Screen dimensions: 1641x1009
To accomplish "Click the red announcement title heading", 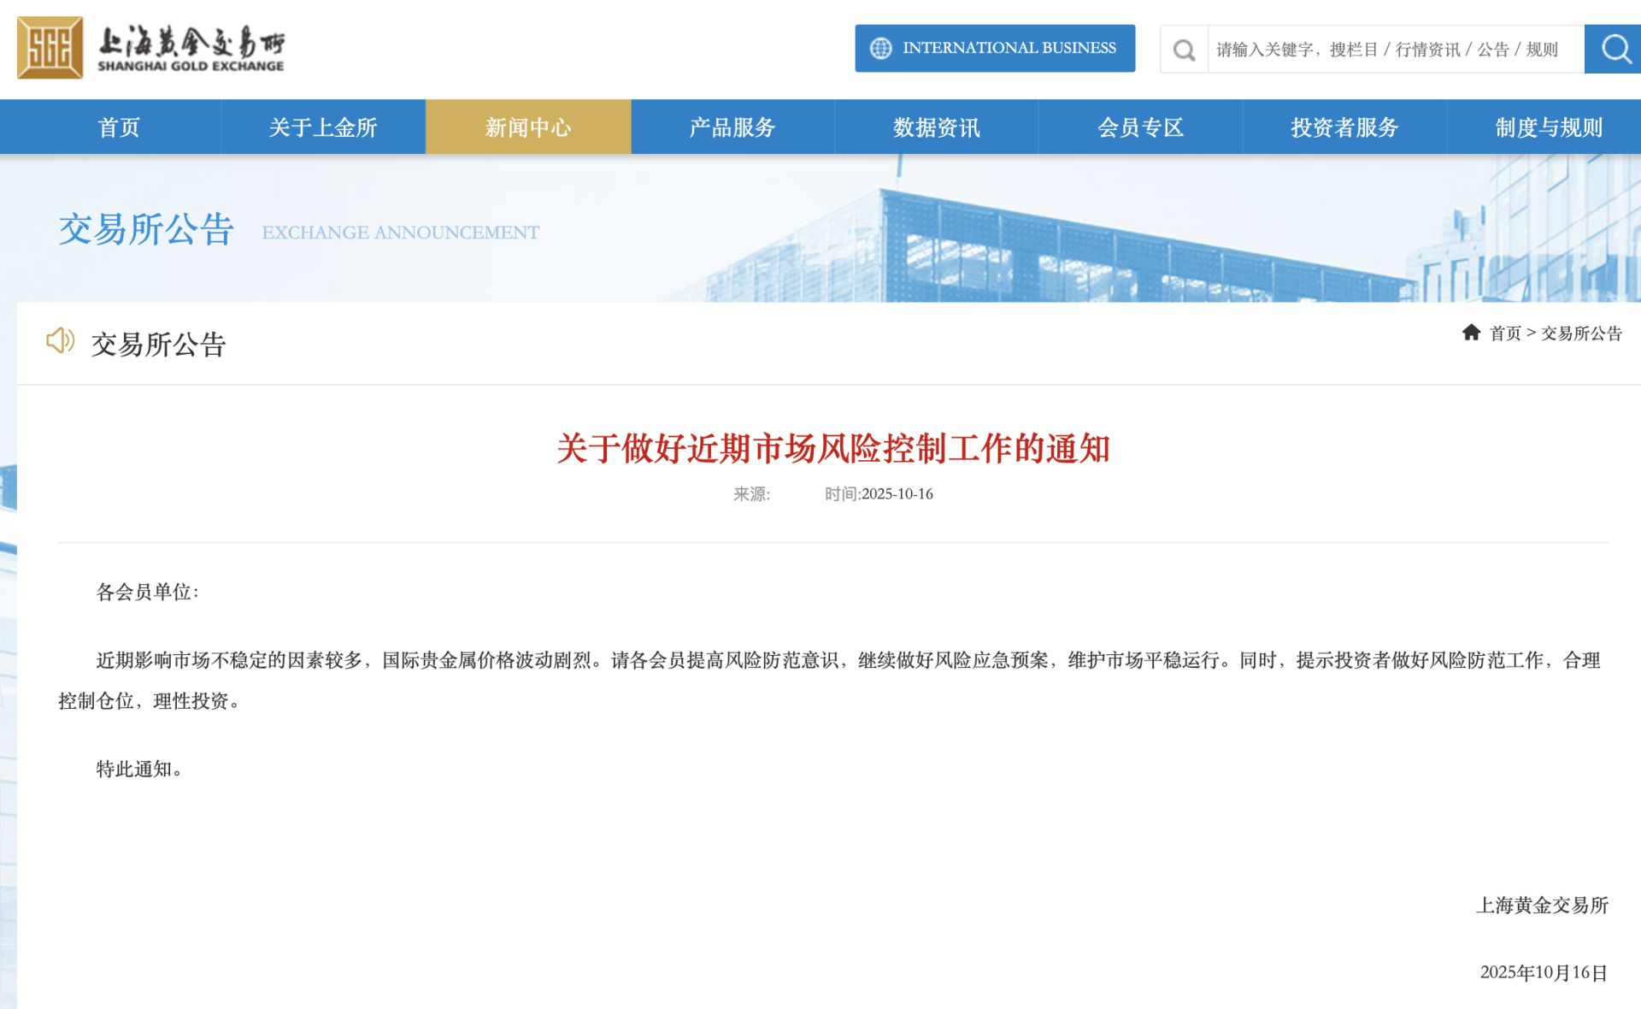I will pos(833,449).
